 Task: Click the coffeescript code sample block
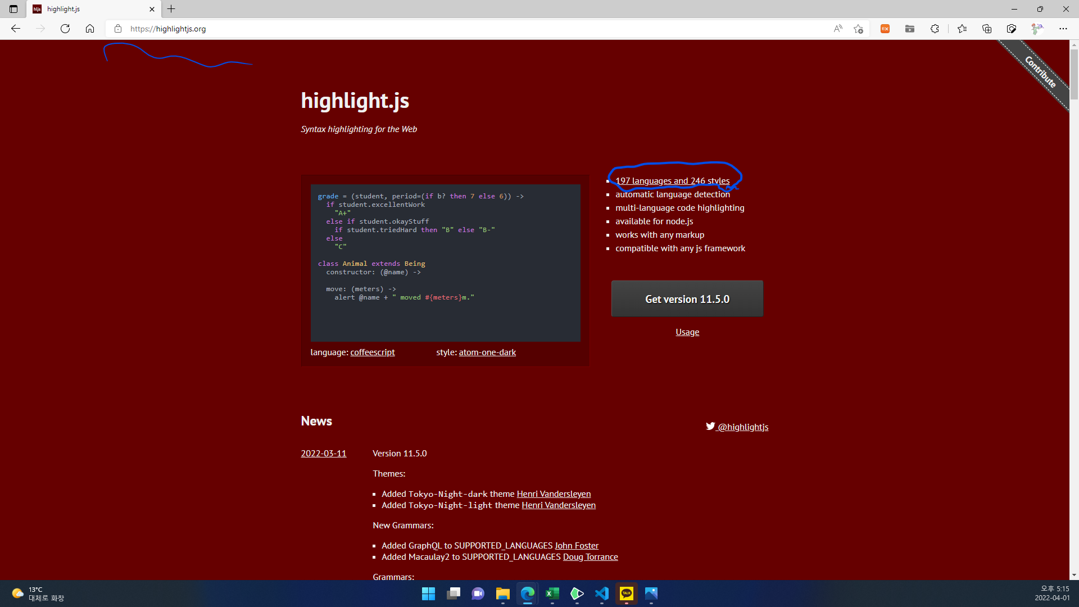pos(445,262)
